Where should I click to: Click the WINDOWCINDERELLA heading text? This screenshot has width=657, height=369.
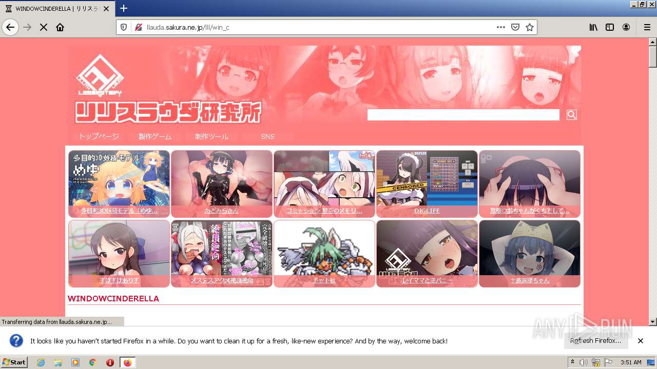[x=113, y=299]
